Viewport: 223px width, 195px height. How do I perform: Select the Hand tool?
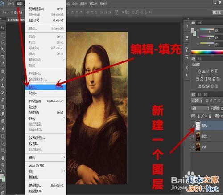tap(3, 158)
